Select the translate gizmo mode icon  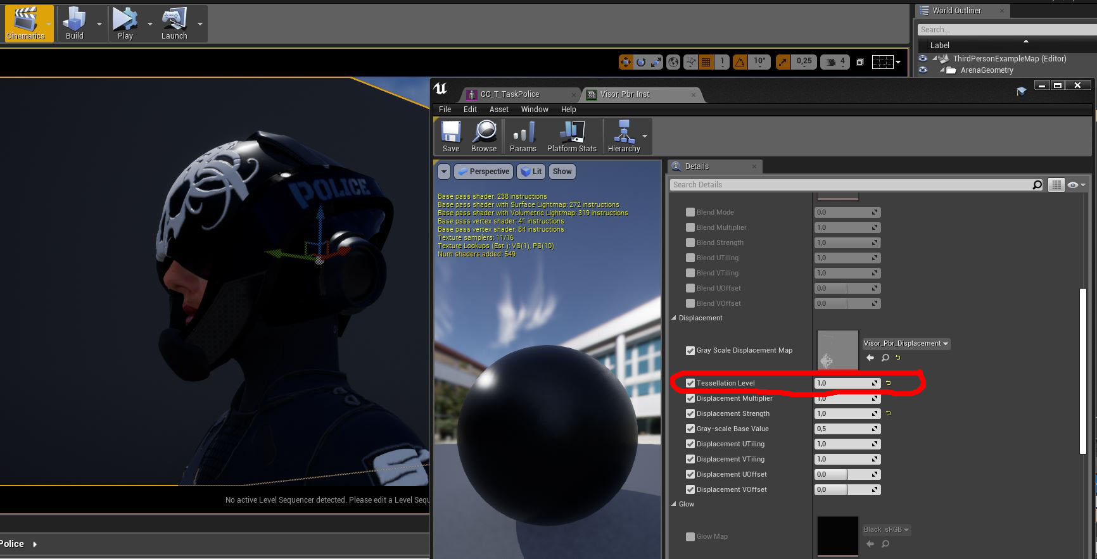click(625, 62)
